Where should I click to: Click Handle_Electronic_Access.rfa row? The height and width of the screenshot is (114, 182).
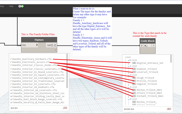coord(30,62)
